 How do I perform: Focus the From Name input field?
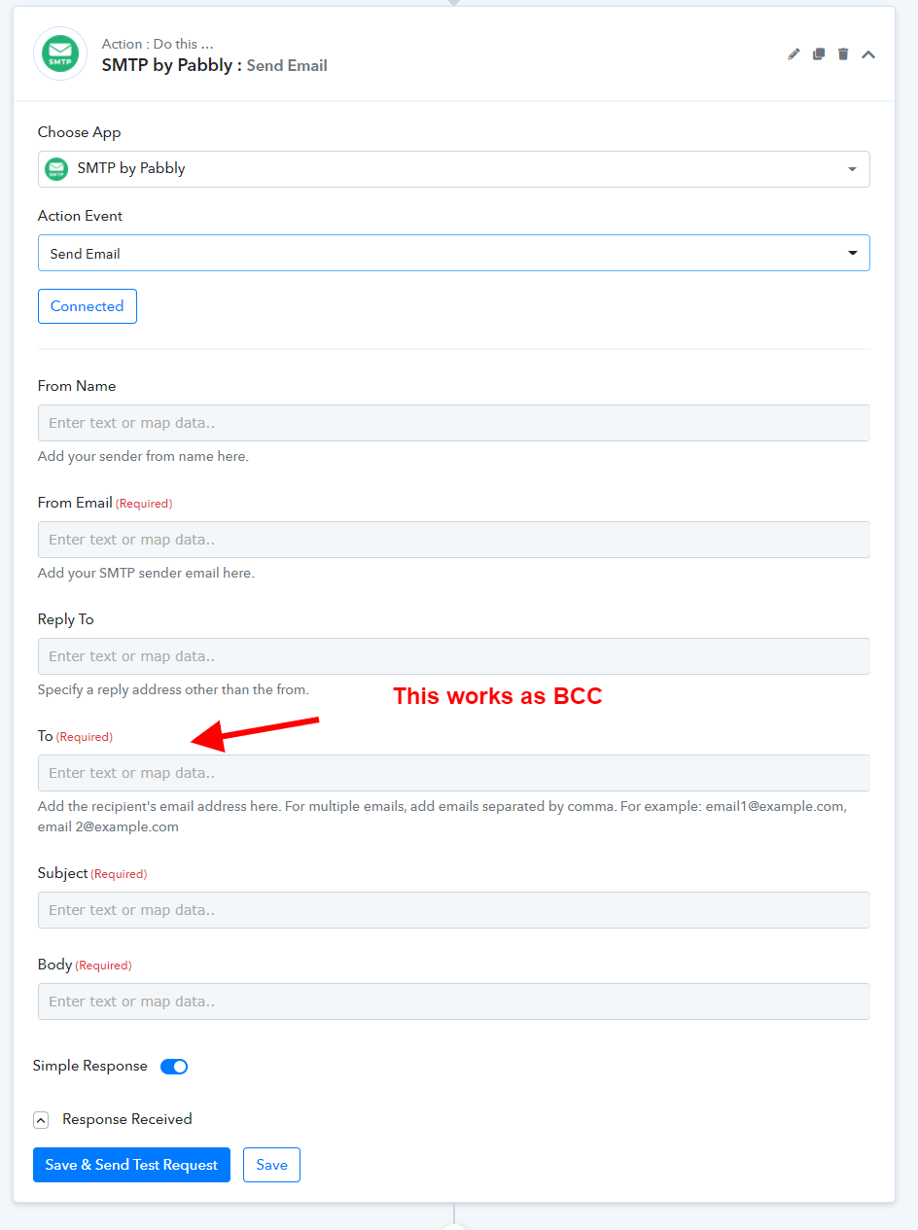(x=453, y=423)
